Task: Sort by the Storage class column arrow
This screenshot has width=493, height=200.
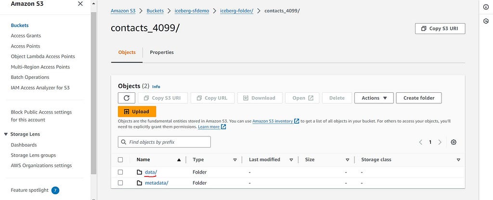Action: (x=458, y=160)
